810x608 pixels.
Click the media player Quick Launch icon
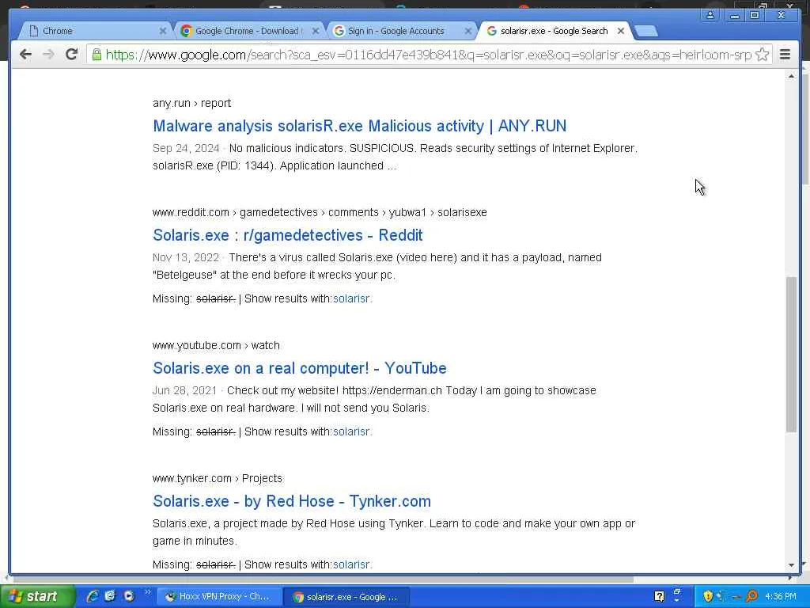[x=128, y=596]
